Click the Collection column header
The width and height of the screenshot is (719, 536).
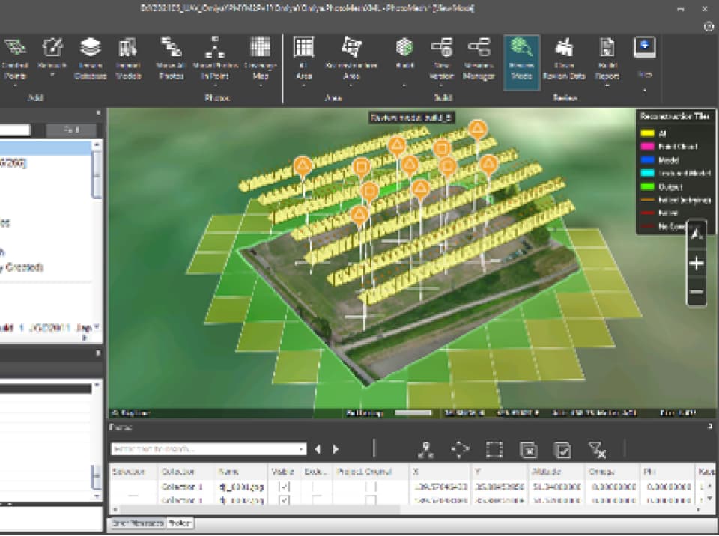pos(186,472)
